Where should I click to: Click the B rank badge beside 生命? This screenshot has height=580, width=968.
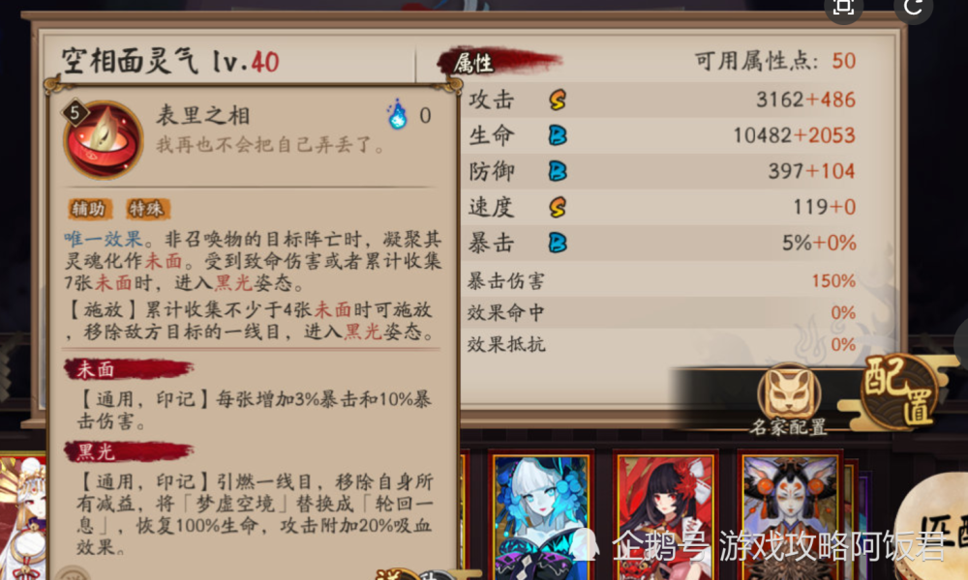point(558,135)
